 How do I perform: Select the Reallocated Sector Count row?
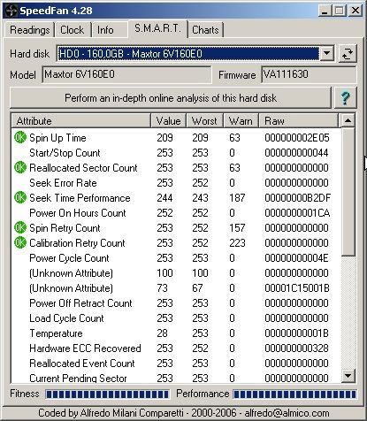click(x=176, y=167)
